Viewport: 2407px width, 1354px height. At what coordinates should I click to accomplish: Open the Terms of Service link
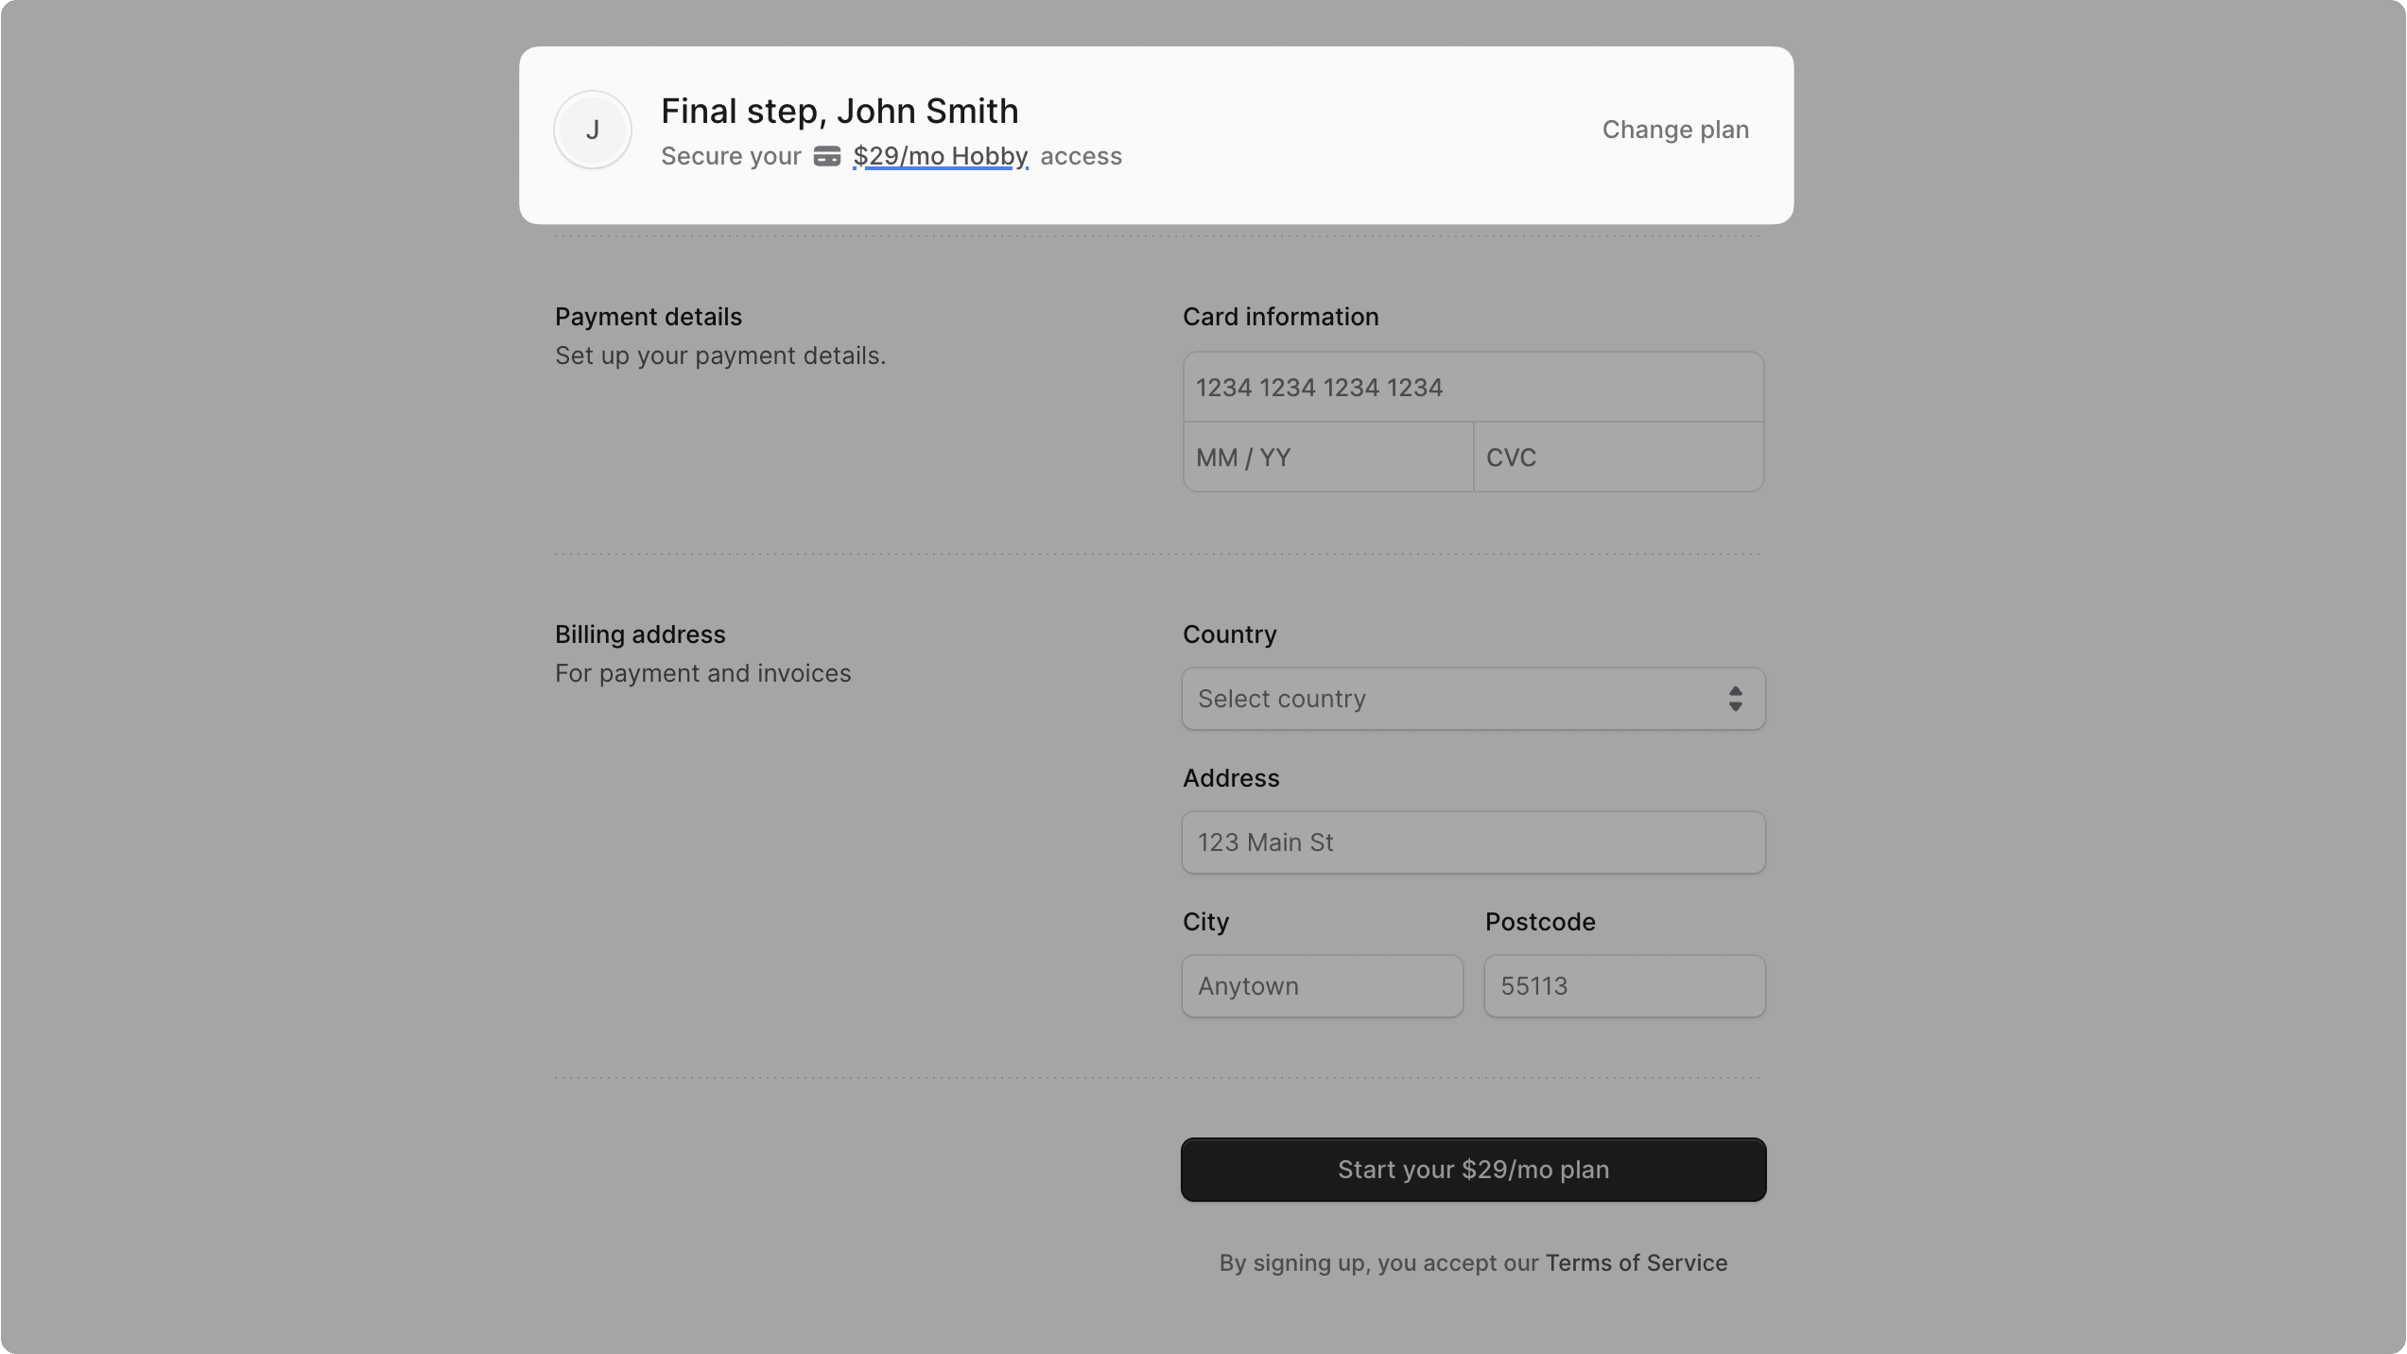click(x=1636, y=1263)
